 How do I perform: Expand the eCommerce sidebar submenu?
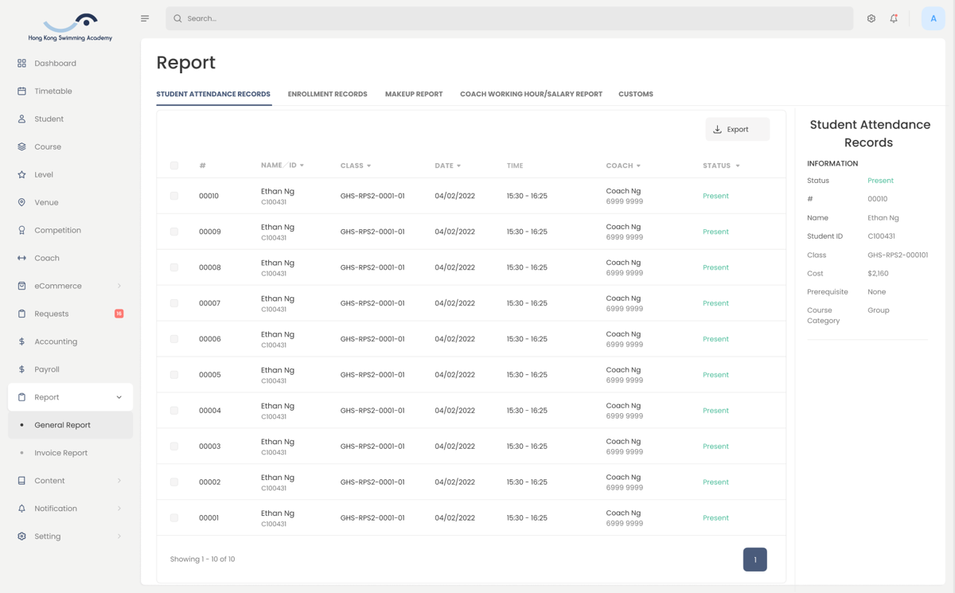coord(119,286)
